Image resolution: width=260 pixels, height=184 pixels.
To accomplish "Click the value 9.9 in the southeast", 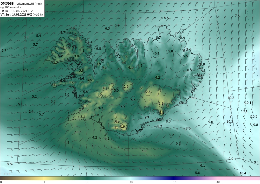I will tap(231, 159).
